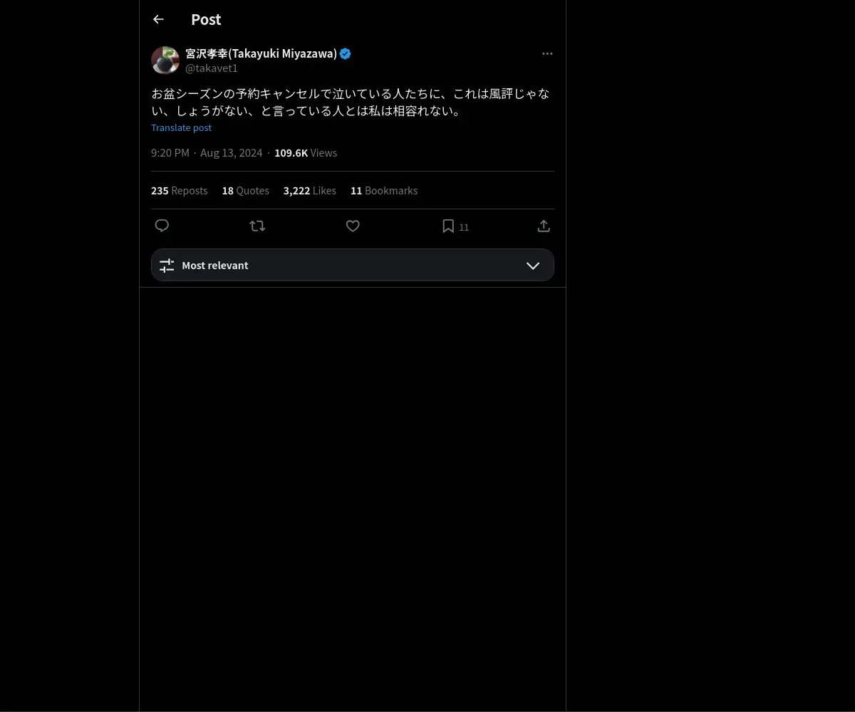The height and width of the screenshot is (712, 855).
Task: Click the Translate post link
Action: 181,127
